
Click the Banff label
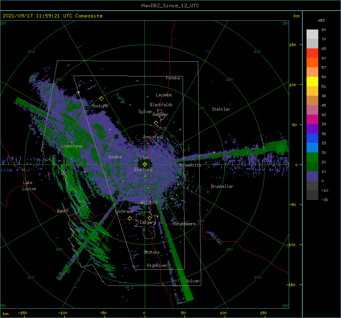[63, 211]
